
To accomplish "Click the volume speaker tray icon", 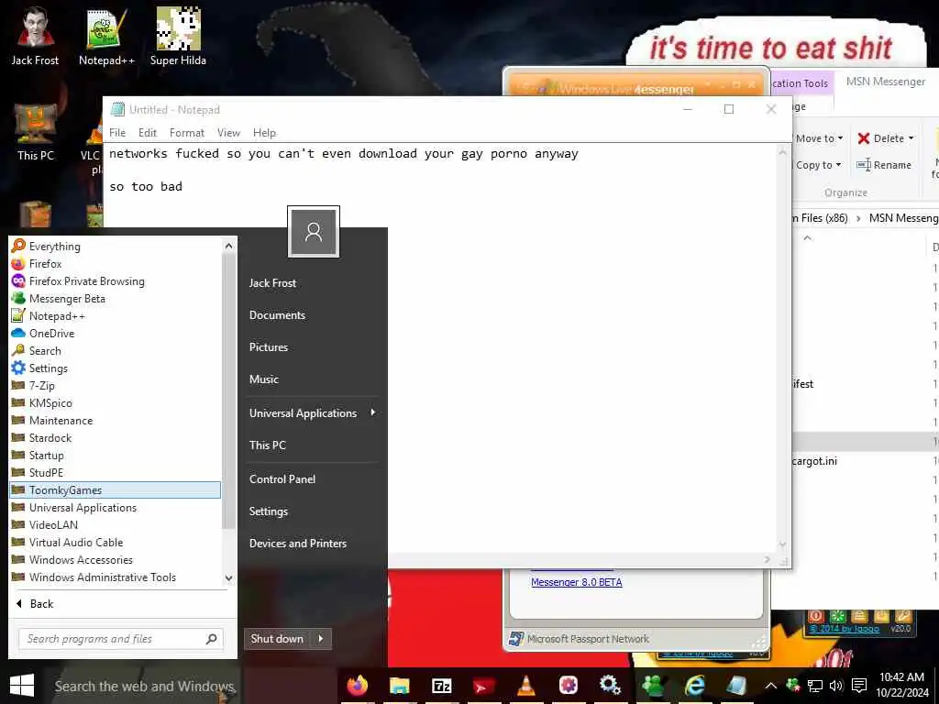I will [836, 686].
